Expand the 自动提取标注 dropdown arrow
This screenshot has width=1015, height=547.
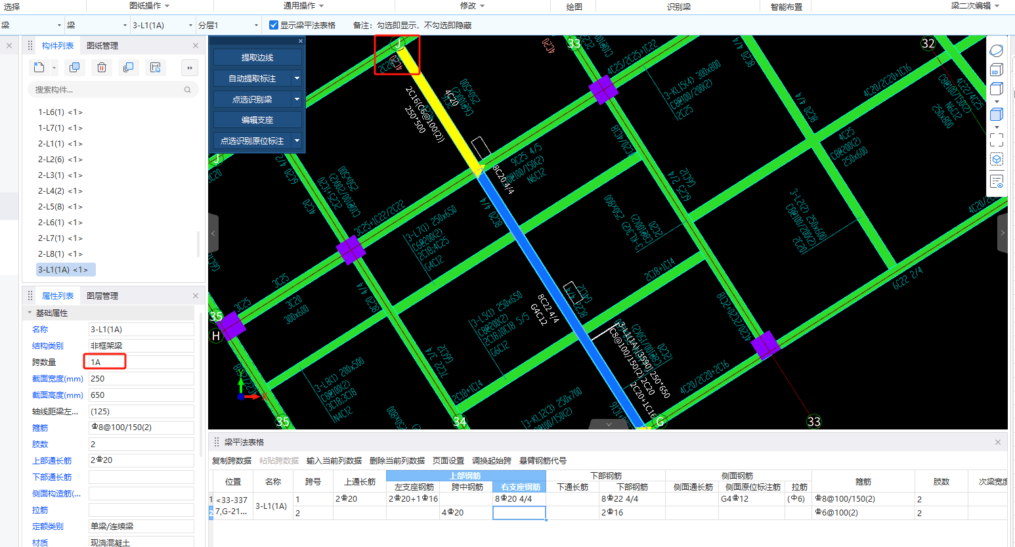[297, 78]
